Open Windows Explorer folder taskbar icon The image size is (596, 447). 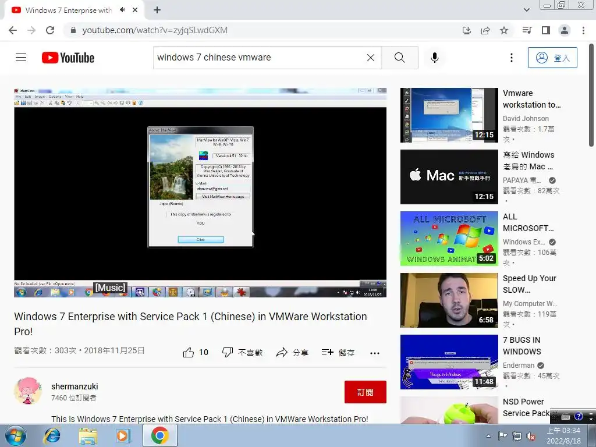tap(88, 436)
